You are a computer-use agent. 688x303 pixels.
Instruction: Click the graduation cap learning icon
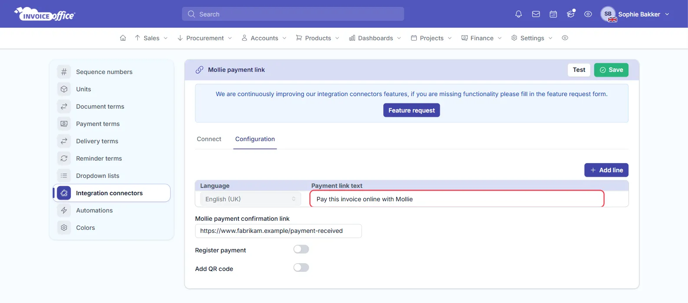pos(570,14)
